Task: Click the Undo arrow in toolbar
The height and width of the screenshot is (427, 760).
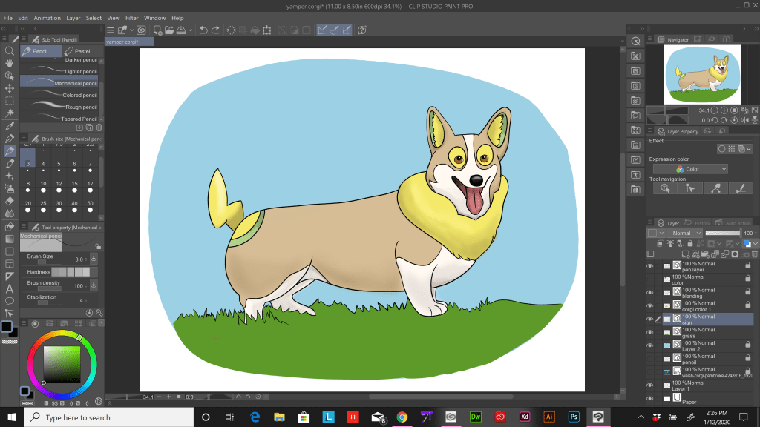Action: 203,30
